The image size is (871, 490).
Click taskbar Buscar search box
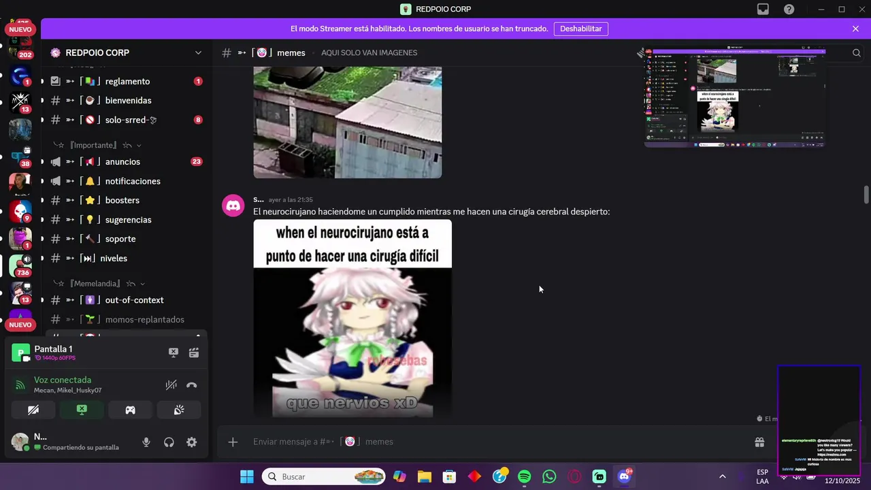tap(324, 476)
